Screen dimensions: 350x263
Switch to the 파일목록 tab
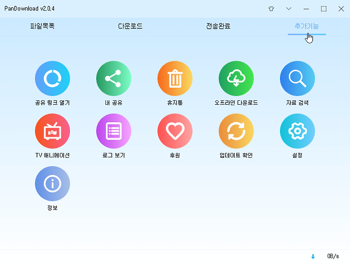pos(42,26)
